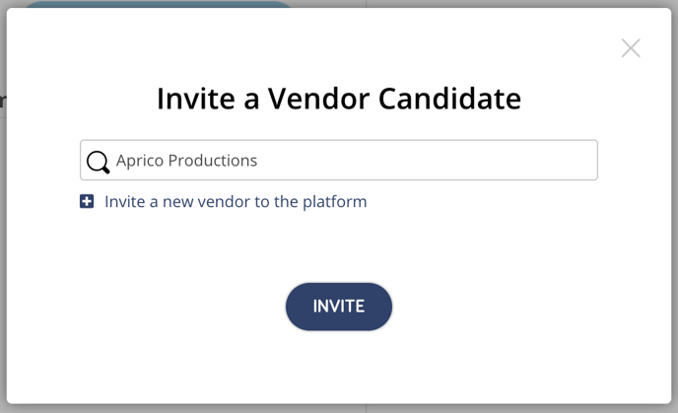Click the dark blue plus square icon
The width and height of the screenshot is (678, 413).
tap(87, 201)
